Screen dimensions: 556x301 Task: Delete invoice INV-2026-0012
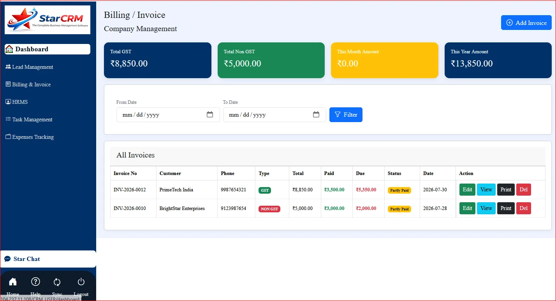point(524,190)
